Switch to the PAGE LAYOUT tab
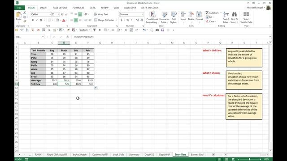This screenshot has width=287, height=161. click(x=60, y=8)
